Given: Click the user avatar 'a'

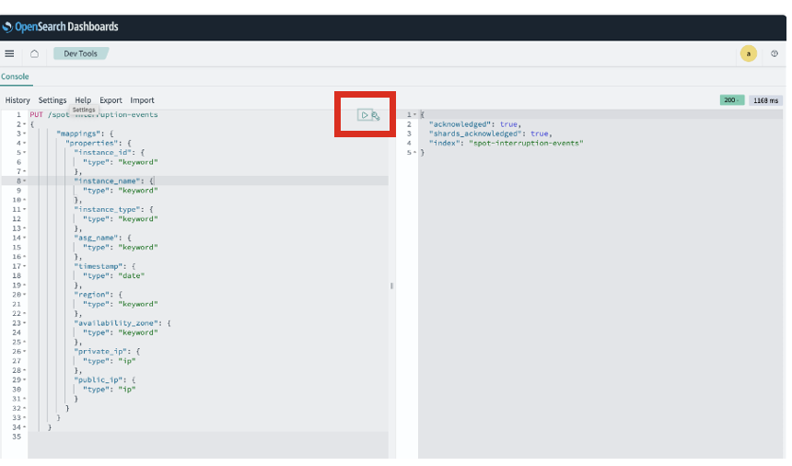Looking at the screenshot, I should click(748, 53).
